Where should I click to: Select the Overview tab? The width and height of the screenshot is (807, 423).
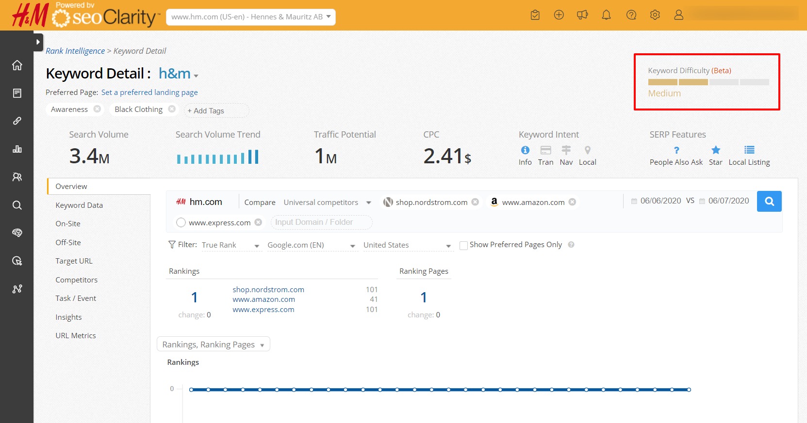tap(99, 187)
